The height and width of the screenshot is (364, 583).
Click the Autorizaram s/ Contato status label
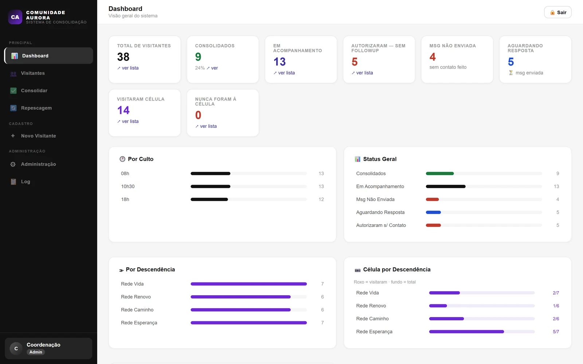coord(381,225)
